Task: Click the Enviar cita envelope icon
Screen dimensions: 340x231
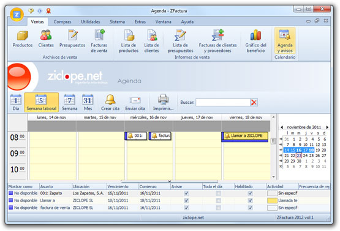Action: 135,100
